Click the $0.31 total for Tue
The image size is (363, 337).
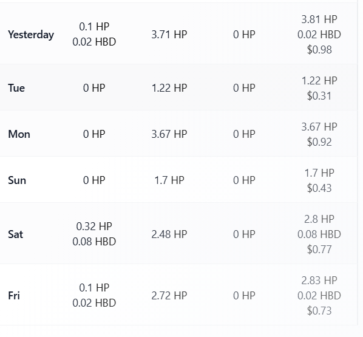click(319, 96)
